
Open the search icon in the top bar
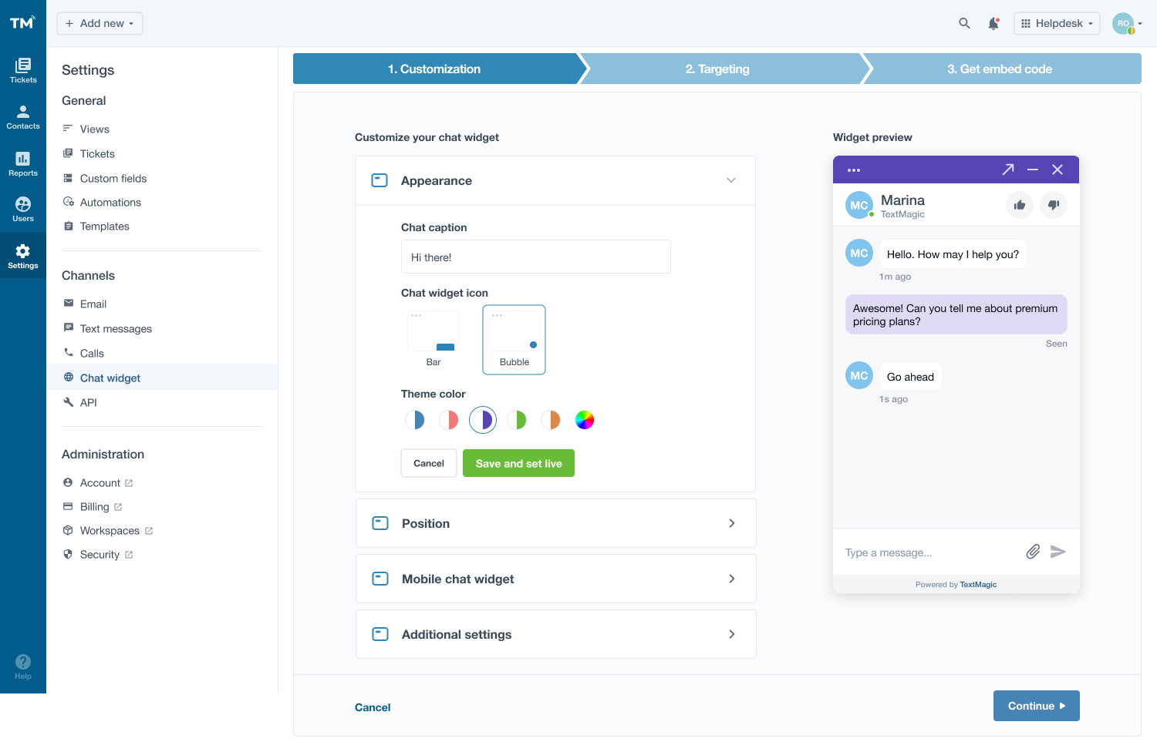pyautogui.click(x=964, y=23)
